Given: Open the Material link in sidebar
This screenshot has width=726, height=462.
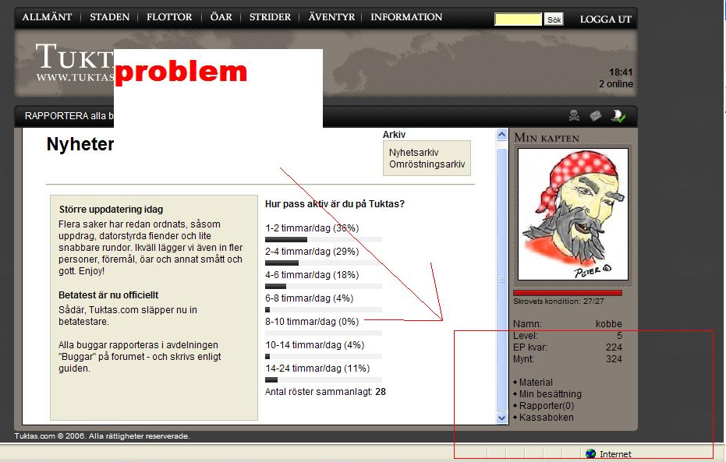Looking at the screenshot, I should (x=536, y=382).
